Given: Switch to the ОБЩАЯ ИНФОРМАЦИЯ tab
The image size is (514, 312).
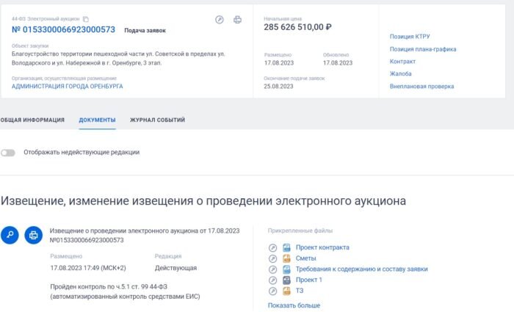Looking at the screenshot, I should coord(32,120).
